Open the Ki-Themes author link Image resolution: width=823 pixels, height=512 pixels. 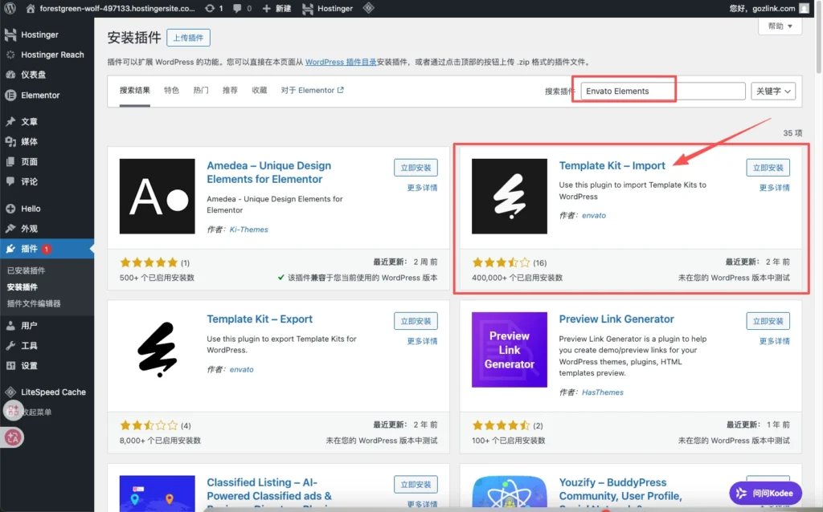249,229
